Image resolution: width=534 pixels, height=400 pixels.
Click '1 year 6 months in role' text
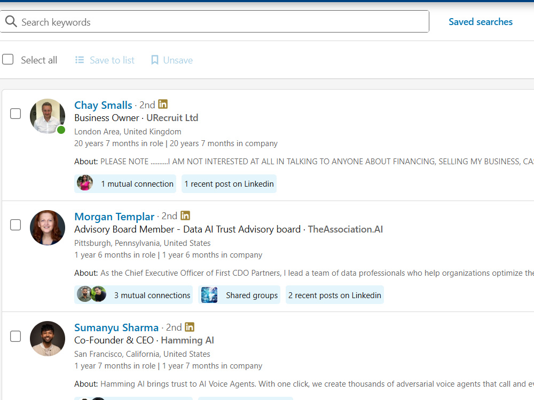click(115, 255)
